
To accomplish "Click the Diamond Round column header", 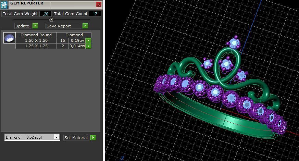I will tap(36, 35).
